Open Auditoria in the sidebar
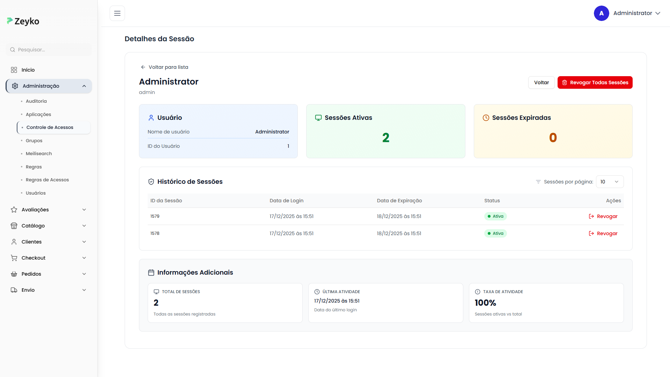The image size is (670, 377). (x=36, y=101)
